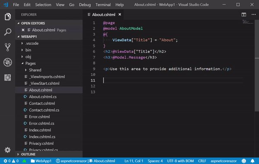Open the View menu

pyautogui.click(x=60, y=5)
